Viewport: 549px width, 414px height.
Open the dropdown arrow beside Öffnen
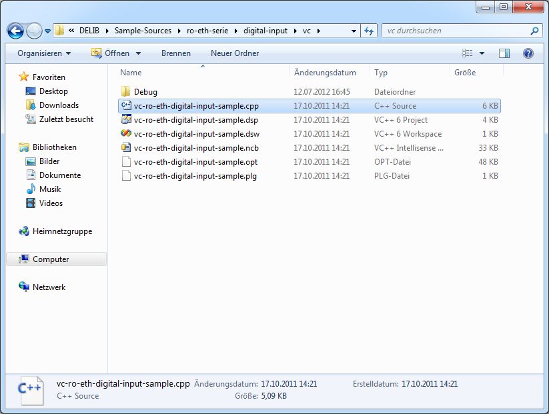pyautogui.click(x=139, y=53)
